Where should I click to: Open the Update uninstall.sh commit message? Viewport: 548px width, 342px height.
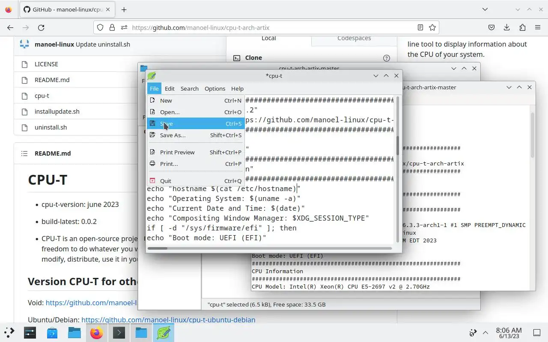pos(103,44)
